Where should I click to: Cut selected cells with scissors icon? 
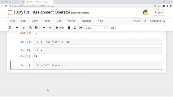(24, 27)
